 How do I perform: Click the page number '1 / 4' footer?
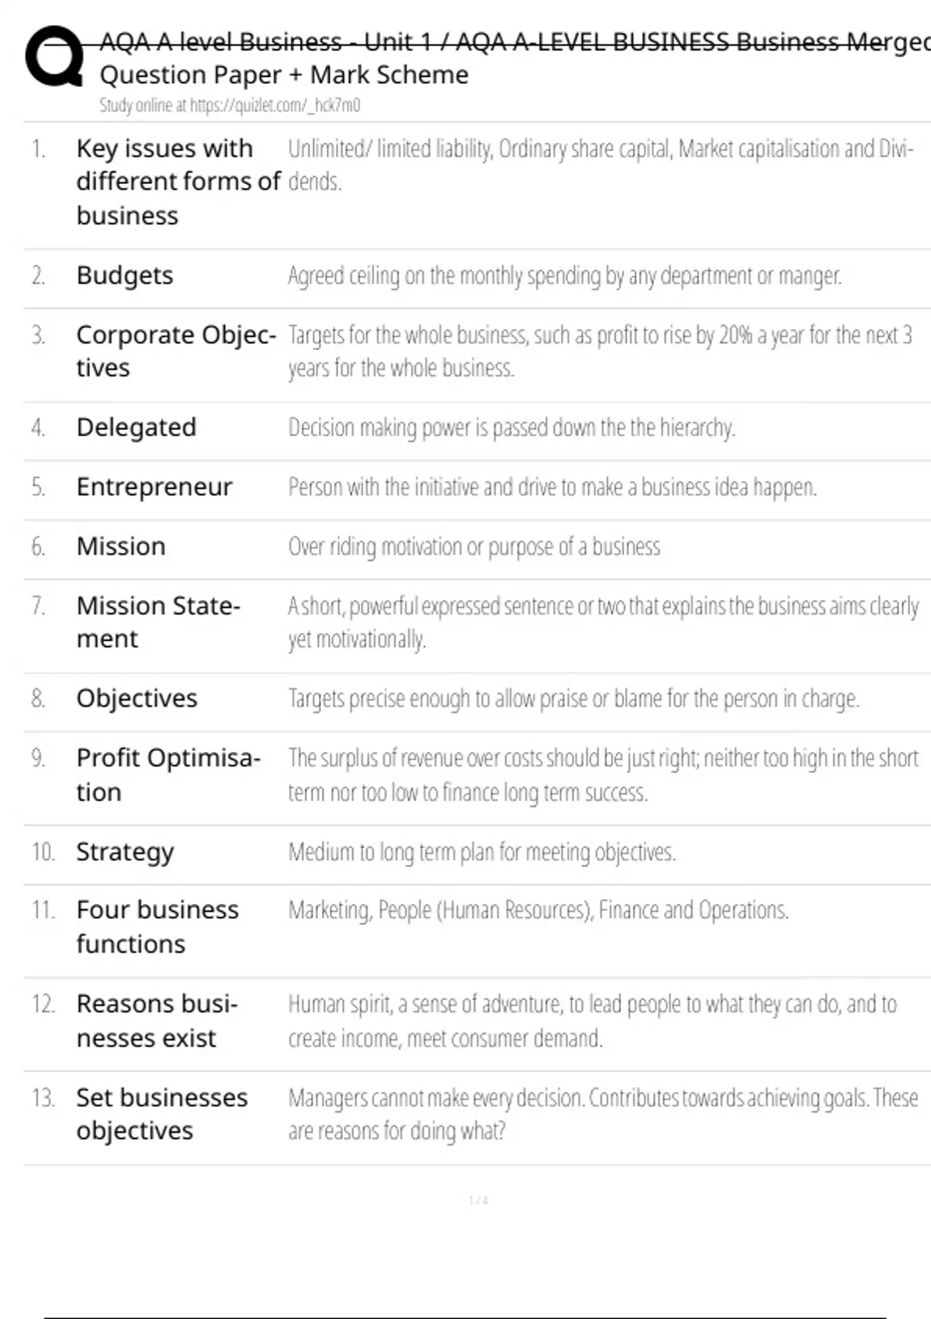click(478, 1200)
